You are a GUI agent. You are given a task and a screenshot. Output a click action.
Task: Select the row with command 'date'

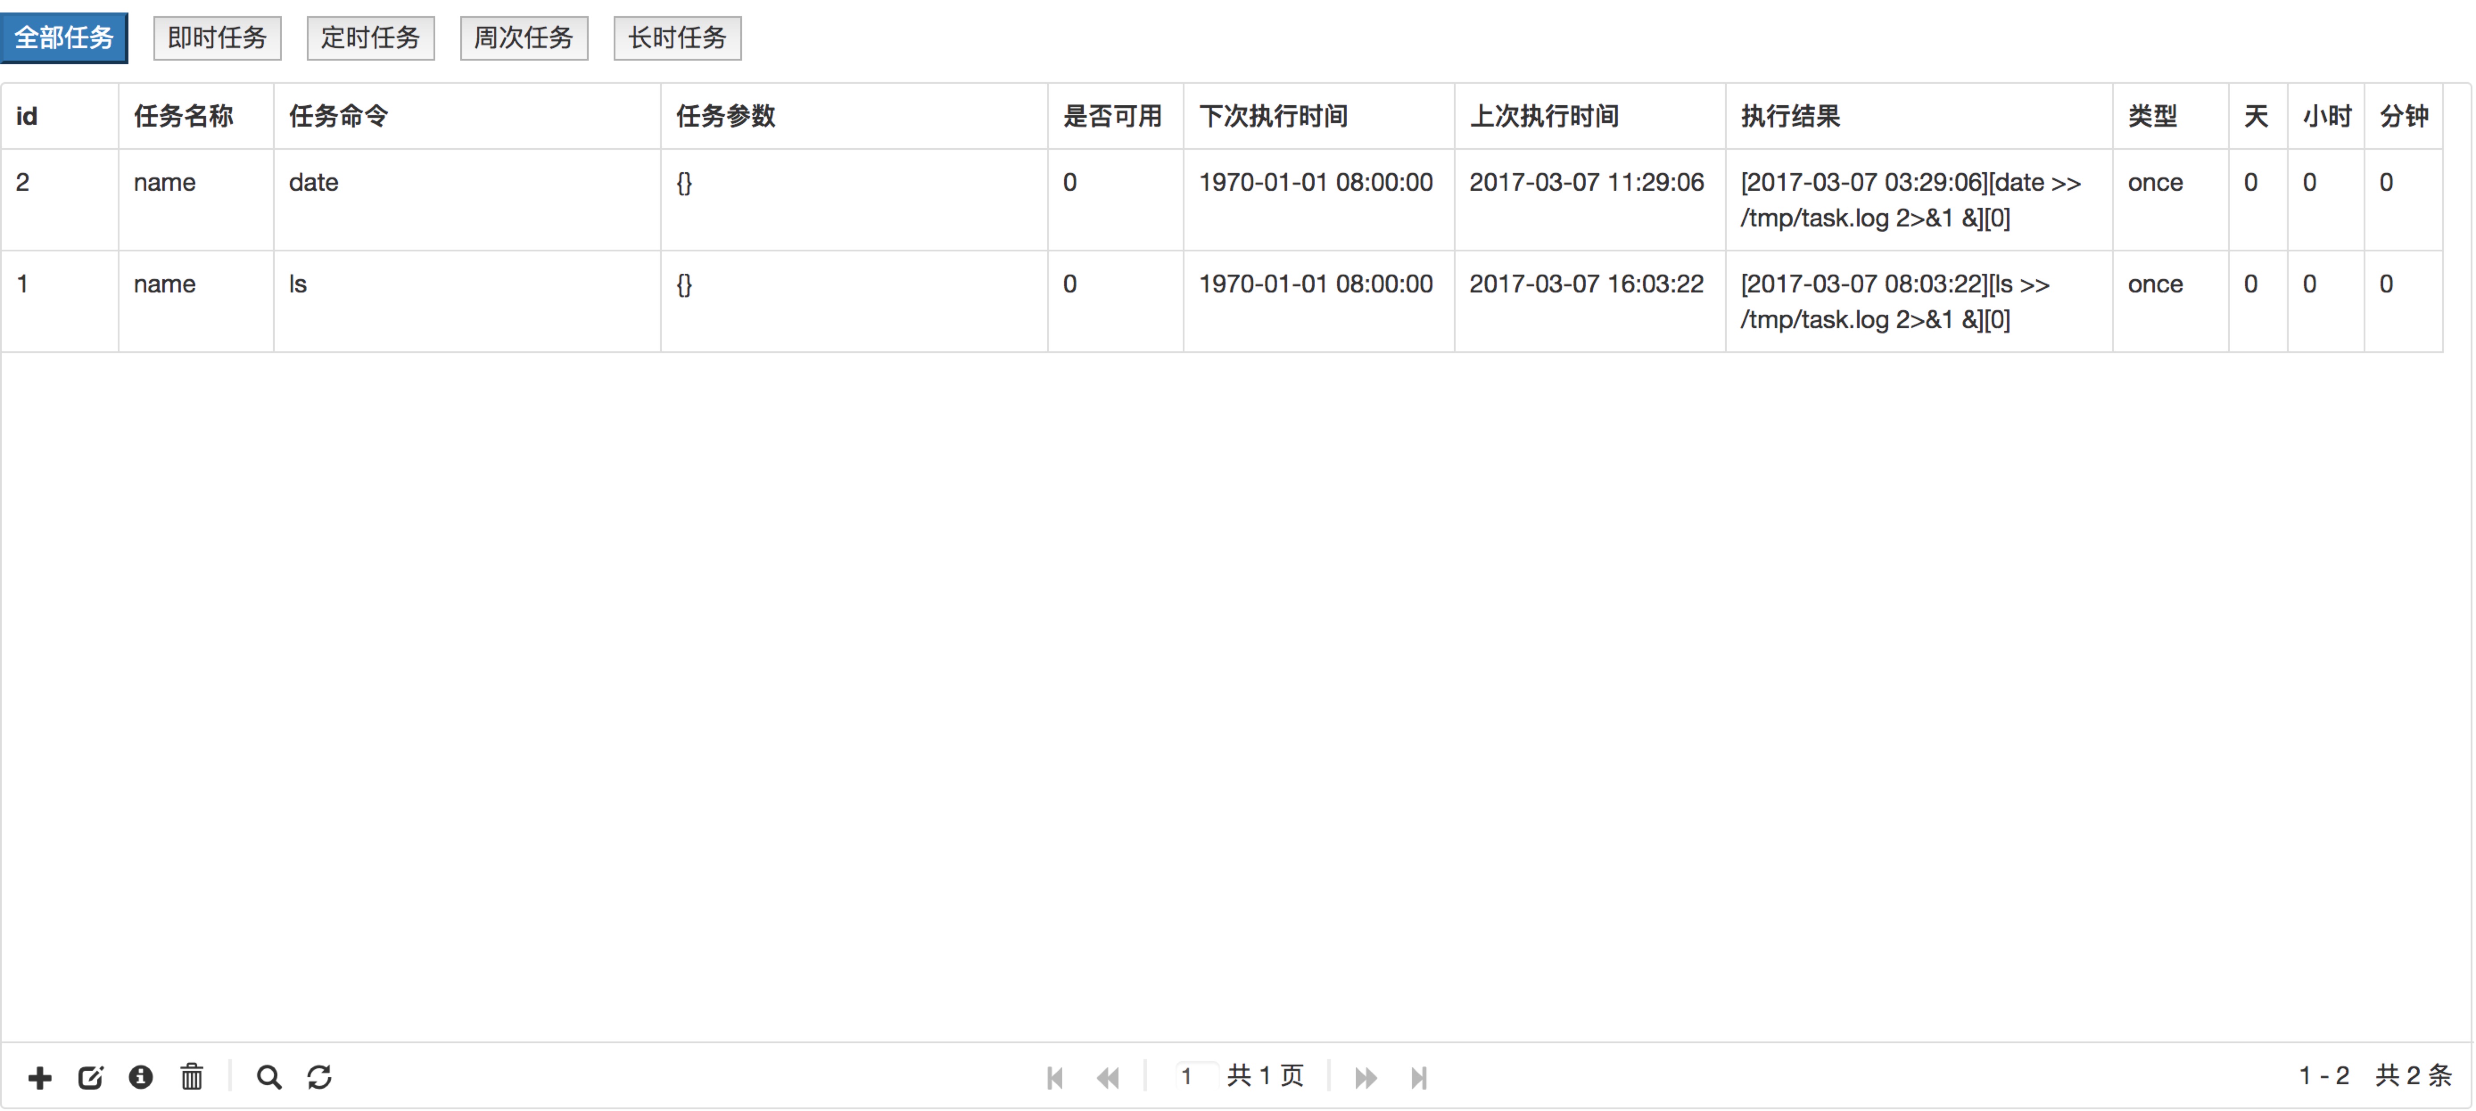(x=1221, y=200)
